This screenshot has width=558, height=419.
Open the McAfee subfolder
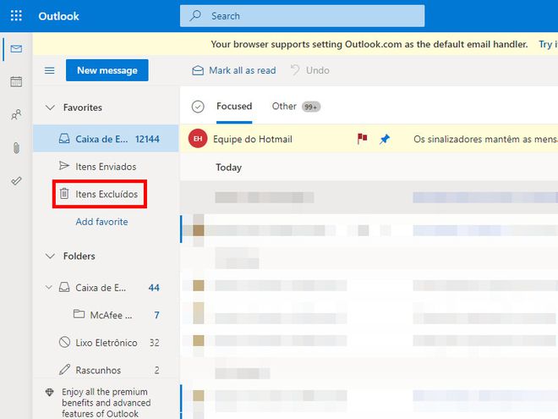coord(106,315)
